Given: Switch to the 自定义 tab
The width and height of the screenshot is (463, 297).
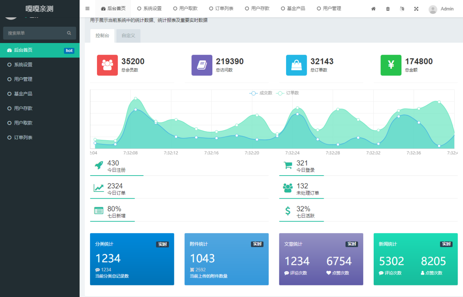Looking at the screenshot, I should click(x=128, y=36).
